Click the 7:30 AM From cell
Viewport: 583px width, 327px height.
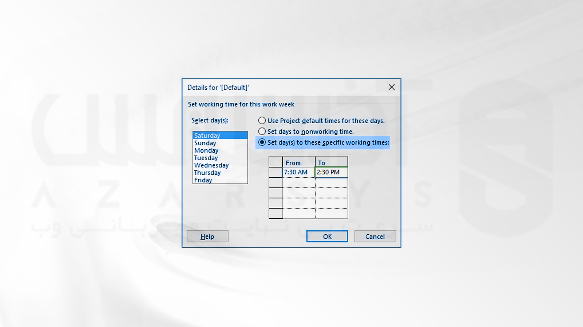coord(299,172)
